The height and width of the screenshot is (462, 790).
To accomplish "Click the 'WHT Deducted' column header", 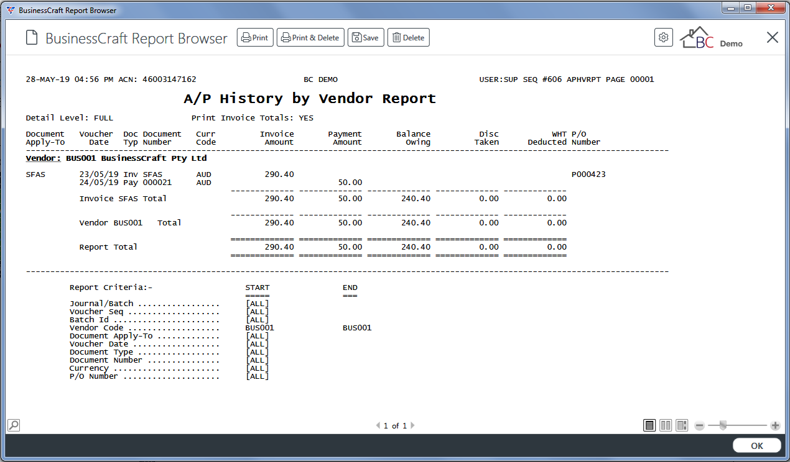I will click(547, 138).
